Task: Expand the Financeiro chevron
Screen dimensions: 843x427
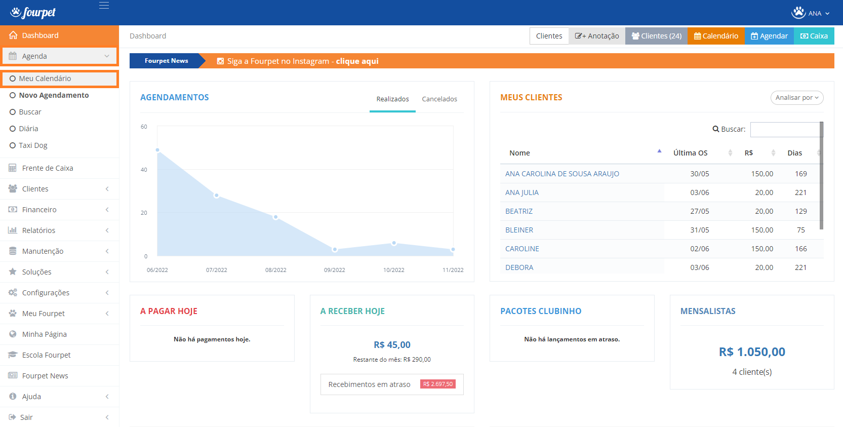Action: pyautogui.click(x=107, y=210)
